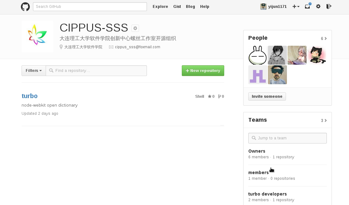Click the mail envelope icon
The height and width of the screenshot is (205, 349).
[111, 47]
